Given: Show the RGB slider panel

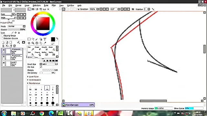Looking at the screenshot, I should coord(33,9).
